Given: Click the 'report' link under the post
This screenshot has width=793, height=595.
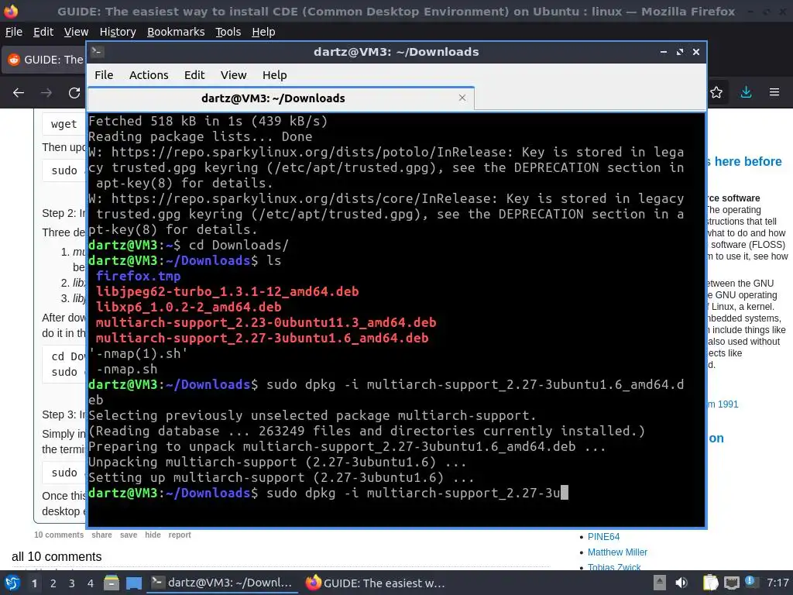Looking at the screenshot, I should [x=180, y=535].
